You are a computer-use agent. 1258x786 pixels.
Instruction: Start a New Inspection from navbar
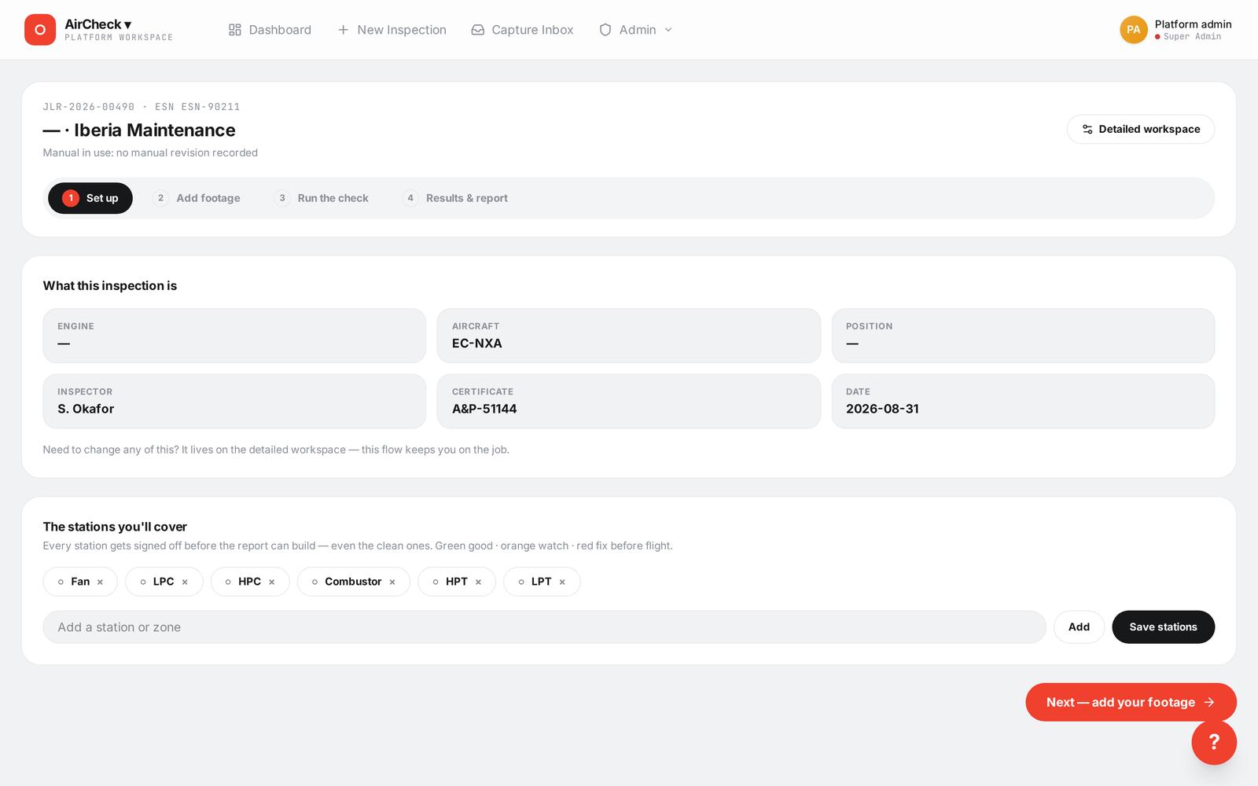click(392, 30)
